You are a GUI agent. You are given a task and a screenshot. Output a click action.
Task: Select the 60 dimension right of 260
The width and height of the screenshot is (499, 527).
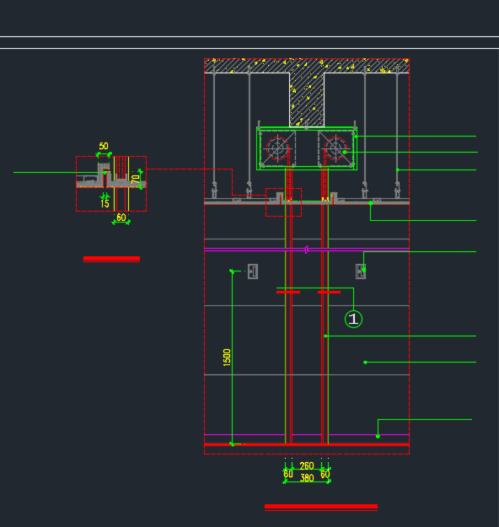pyautogui.click(x=325, y=474)
